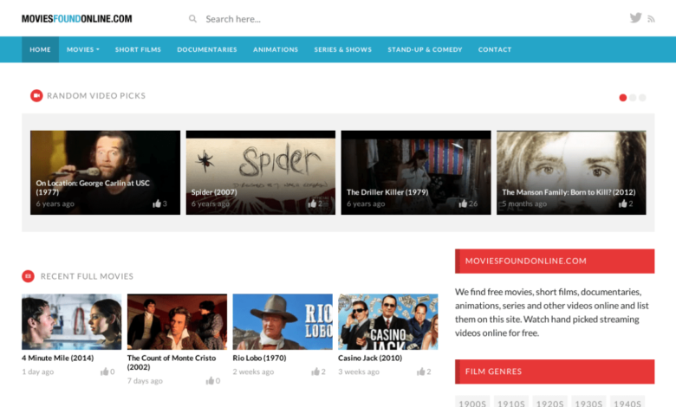This screenshot has height=407, width=676.
Task: Open the Contact page
Action: (495, 49)
